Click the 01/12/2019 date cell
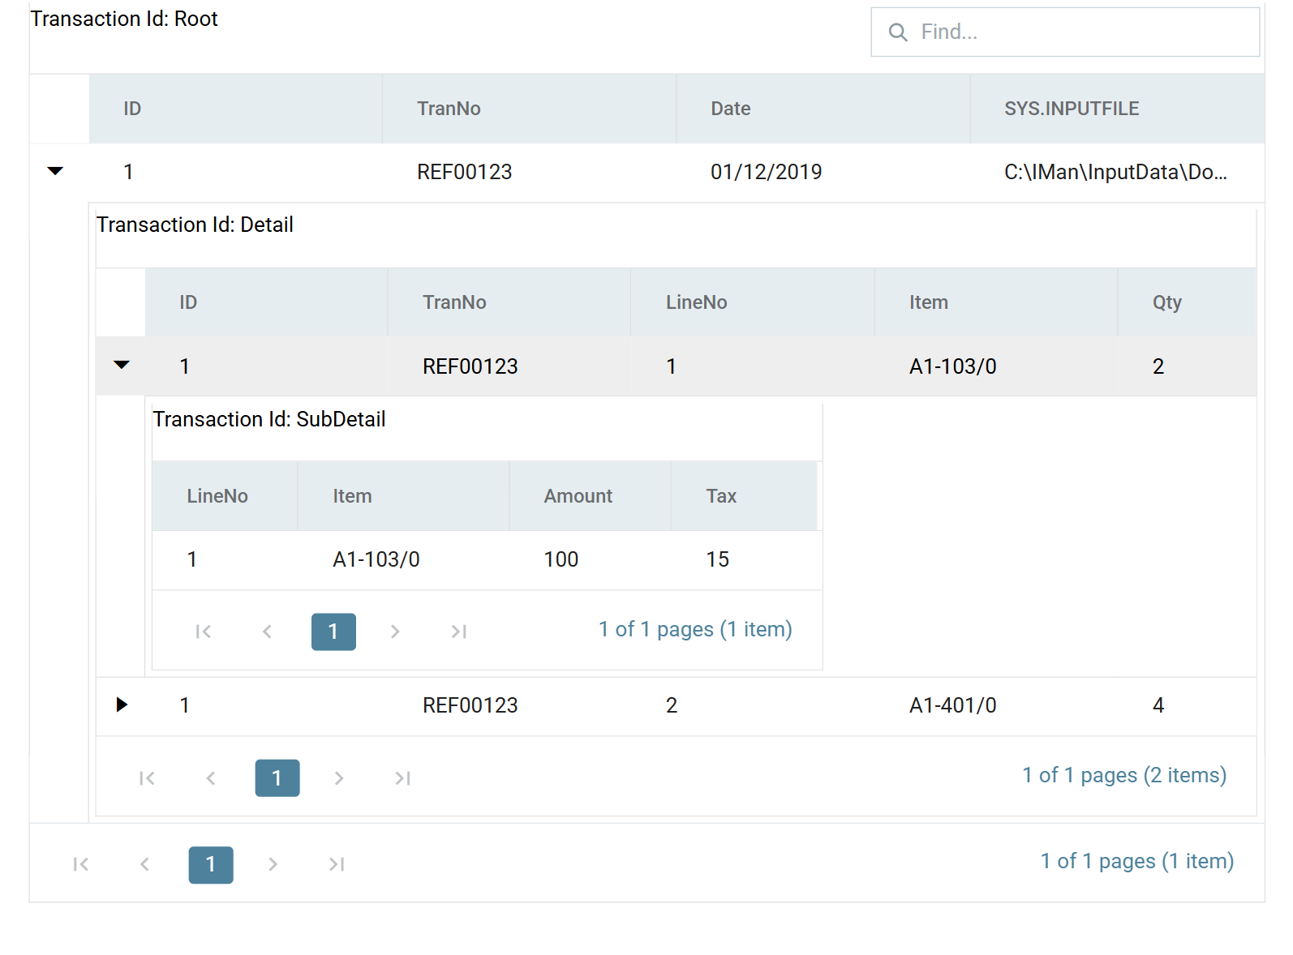The height and width of the screenshot is (955, 1293). [x=823, y=172]
